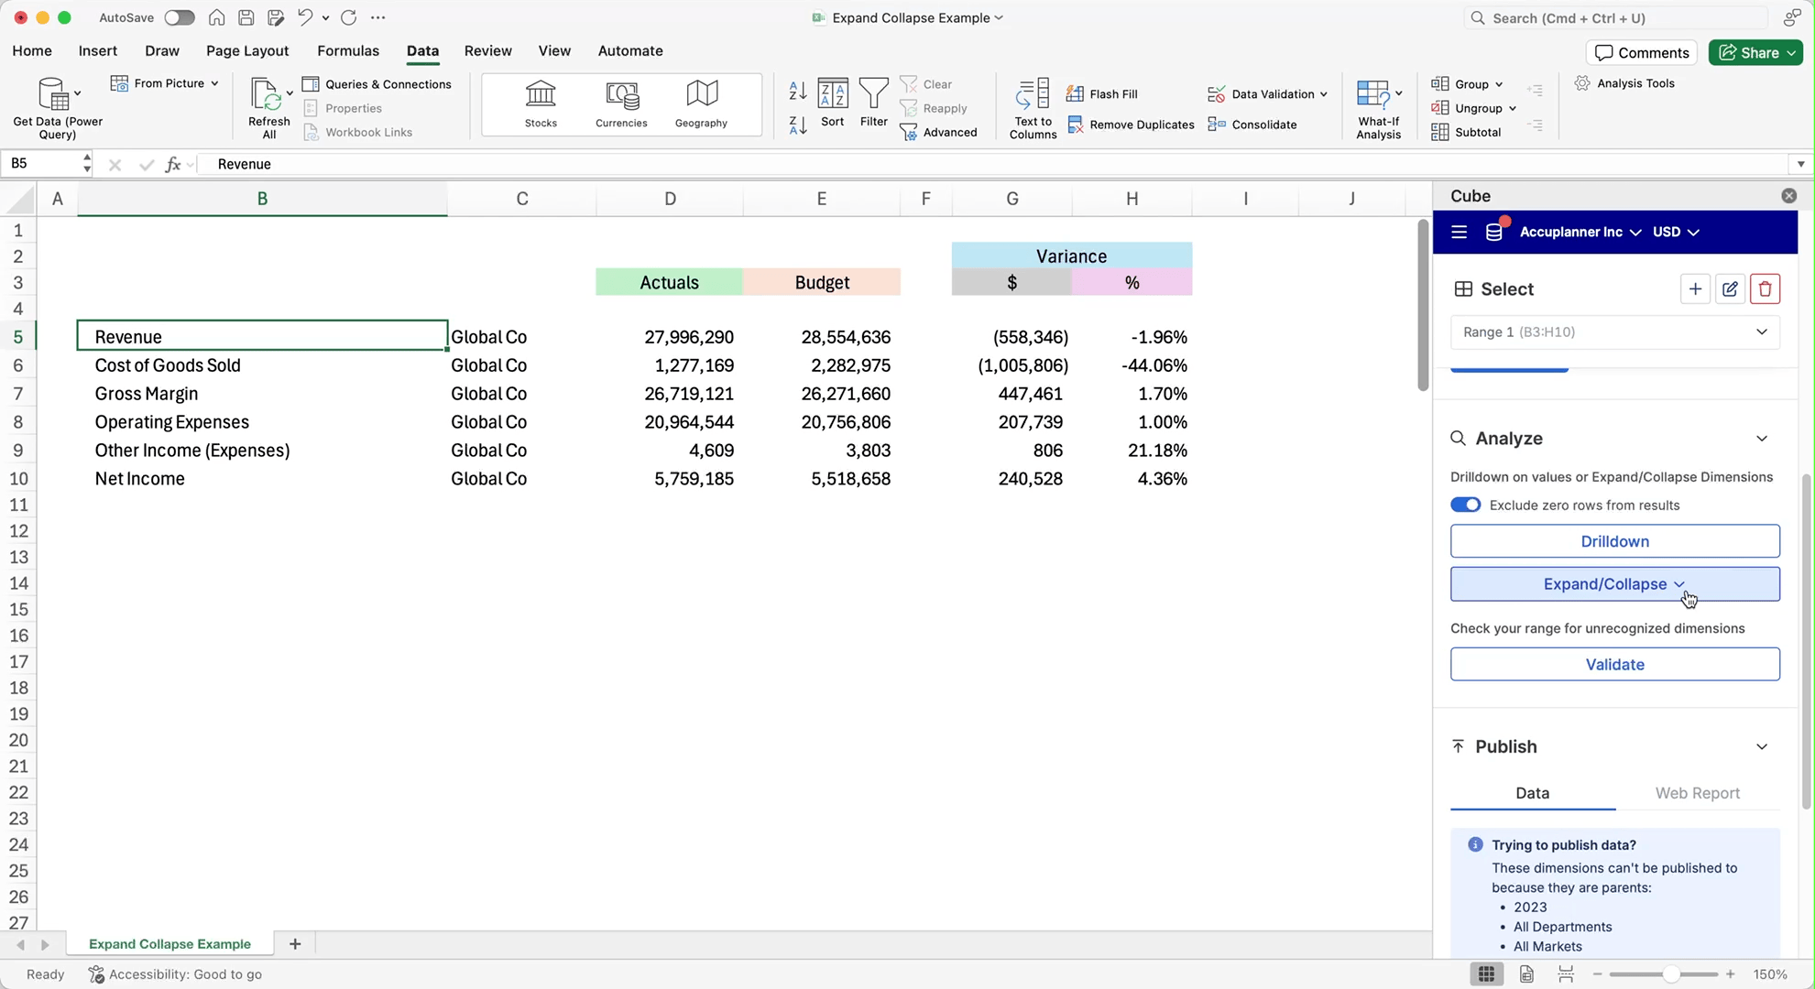Click the add range plus icon
Image resolution: width=1815 pixels, height=989 pixels.
click(x=1695, y=289)
